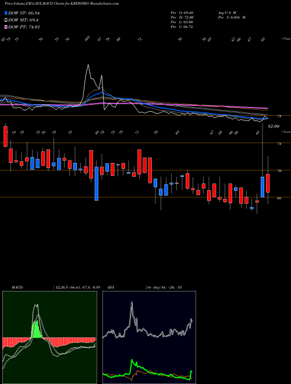Click the 66 price axis label
This screenshot has height=384, width=291.
pos(279,198)
